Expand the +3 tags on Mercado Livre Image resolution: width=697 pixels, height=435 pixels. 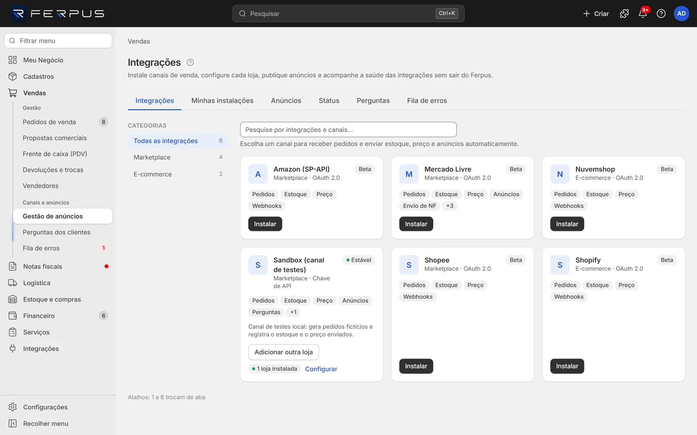point(450,206)
